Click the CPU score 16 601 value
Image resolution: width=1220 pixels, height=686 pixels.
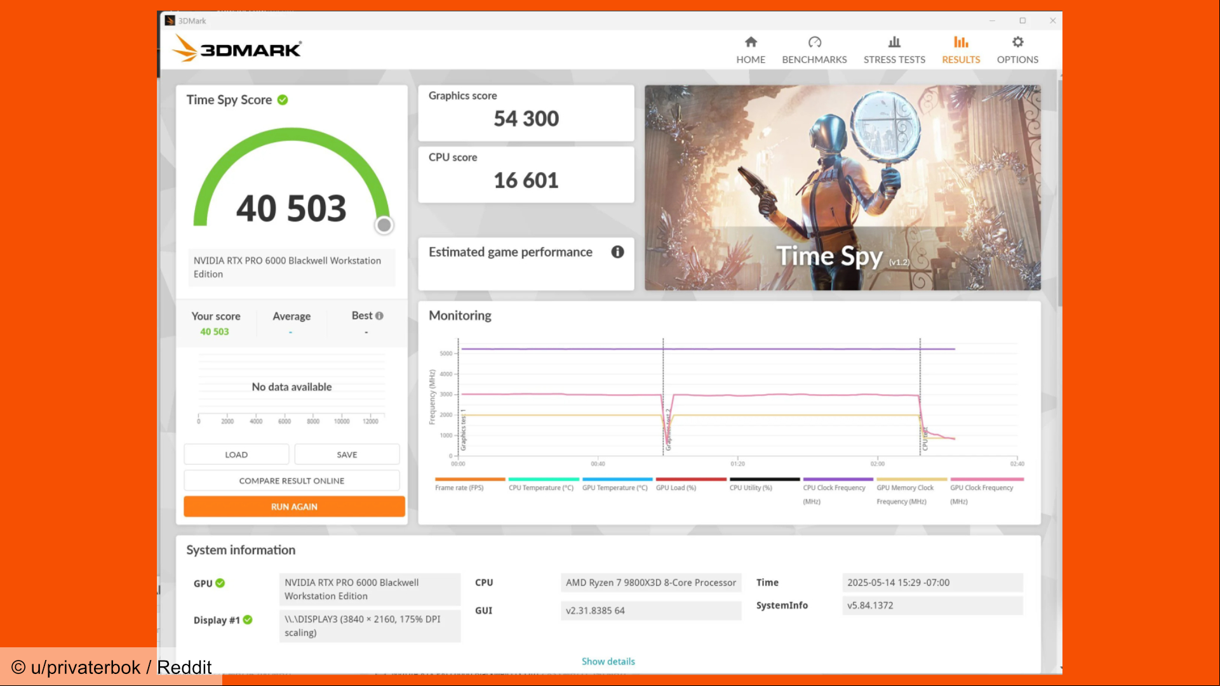tap(526, 180)
